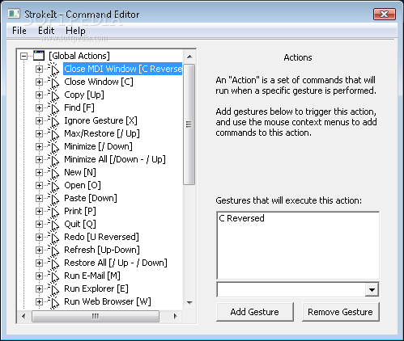Click gesture icon beside Quit [Q]
Image resolution: width=404 pixels, height=341 pixels.
(53, 225)
